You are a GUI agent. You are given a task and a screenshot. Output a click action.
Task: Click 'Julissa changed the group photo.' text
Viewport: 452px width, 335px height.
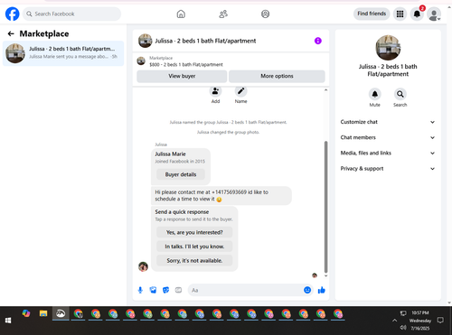(x=228, y=132)
